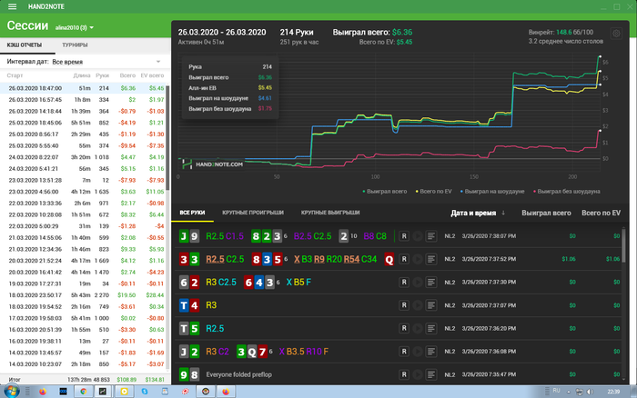Select session 24.03.2020 8:22:07
Screen dimensions: 637x398
point(85,157)
